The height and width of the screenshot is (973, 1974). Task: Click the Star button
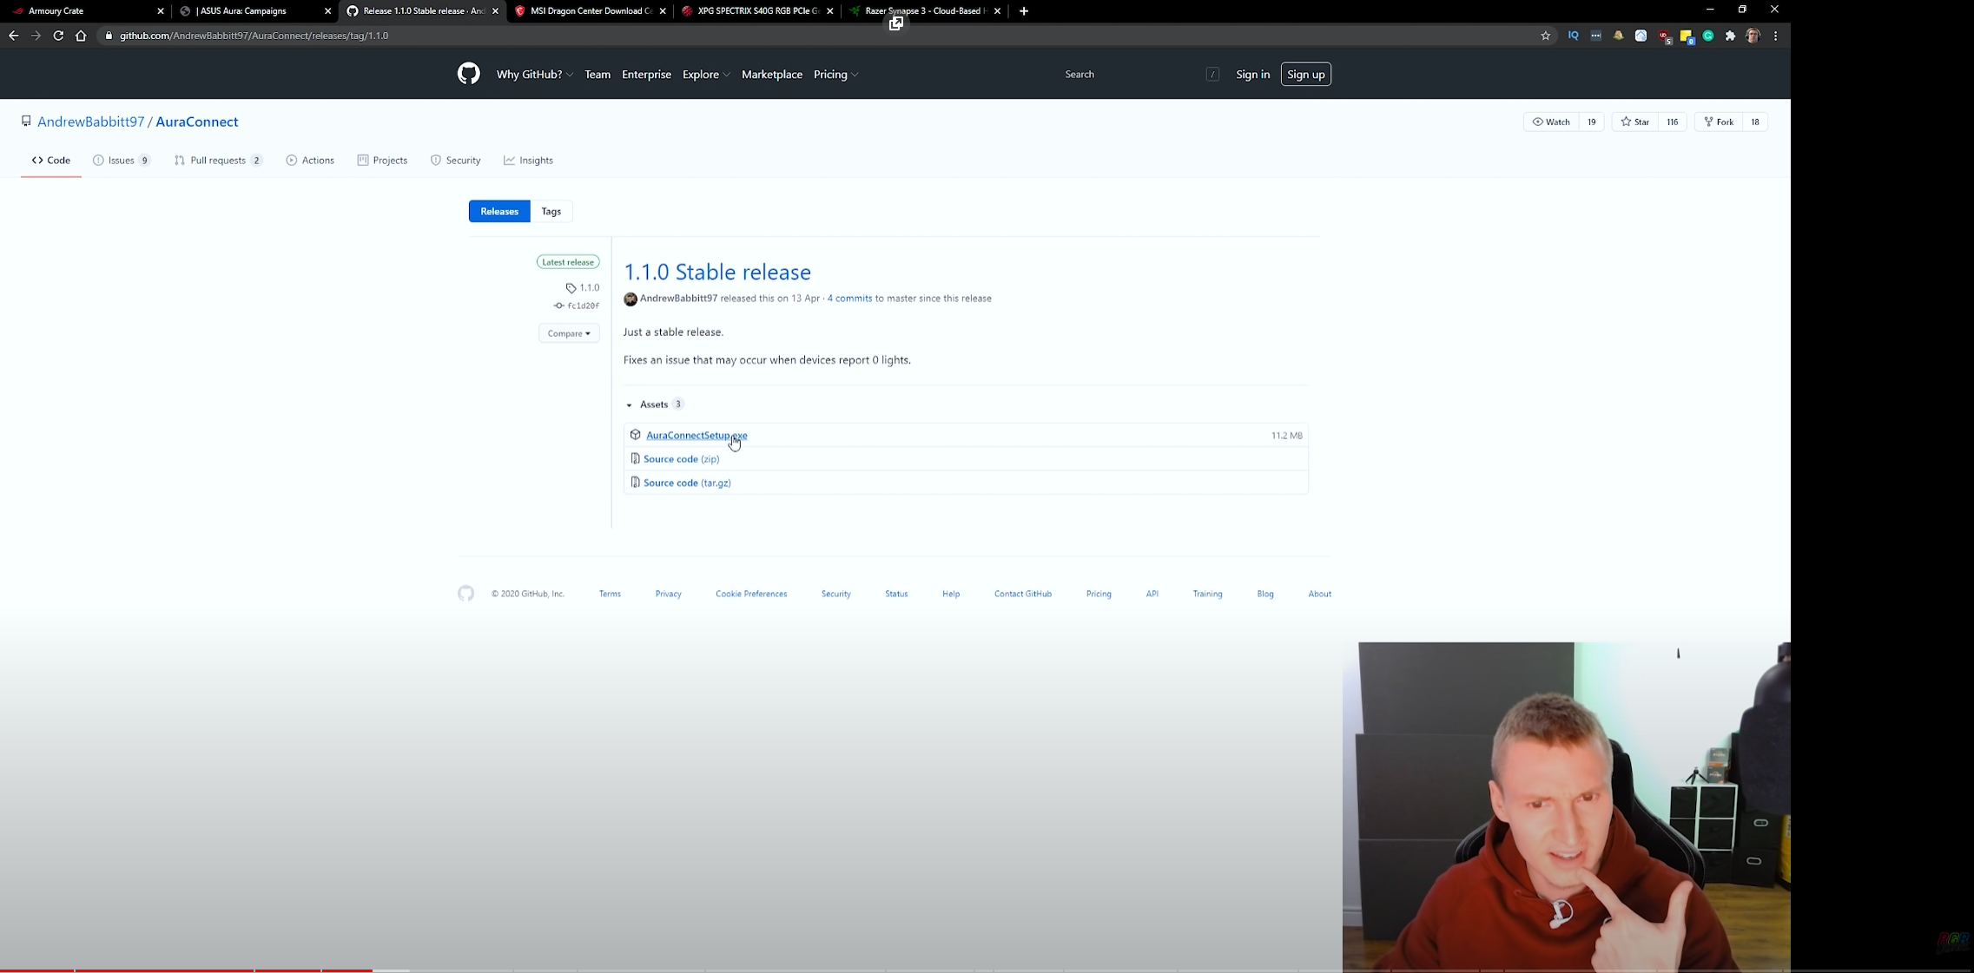[x=1635, y=122]
